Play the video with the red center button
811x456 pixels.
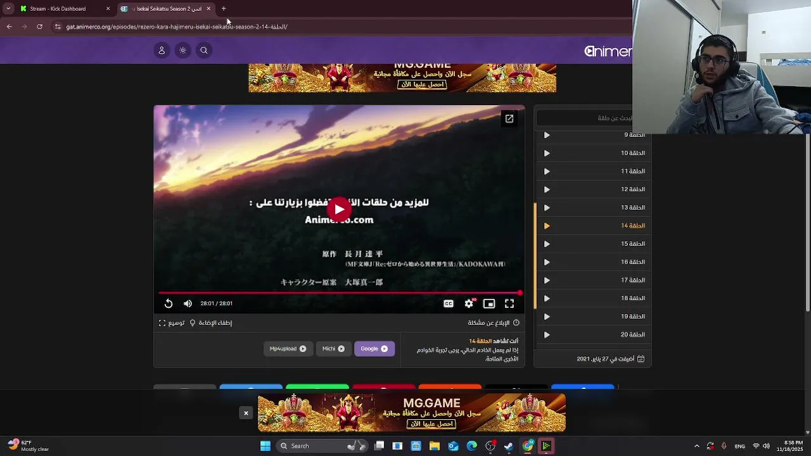coord(339,210)
